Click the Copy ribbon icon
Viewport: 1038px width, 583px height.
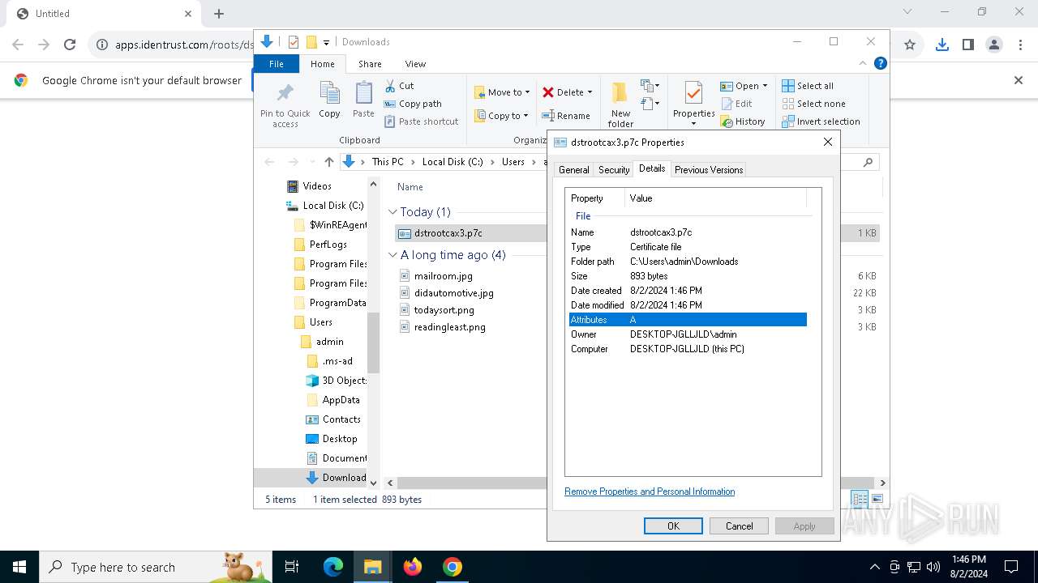pyautogui.click(x=329, y=100)
